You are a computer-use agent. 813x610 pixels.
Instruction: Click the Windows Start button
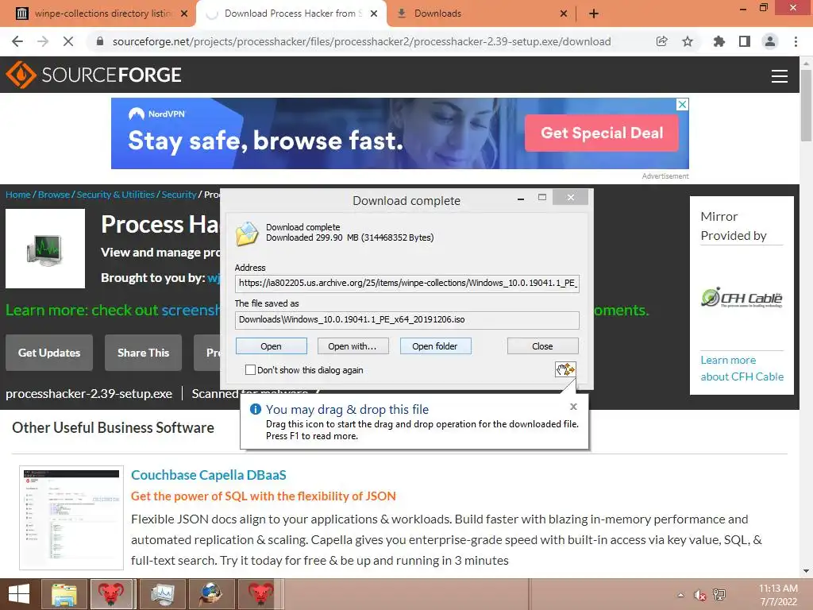(x=19, y=594)
